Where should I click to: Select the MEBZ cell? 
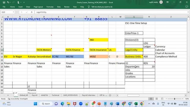pyautogui.click(x=99, y=56)
